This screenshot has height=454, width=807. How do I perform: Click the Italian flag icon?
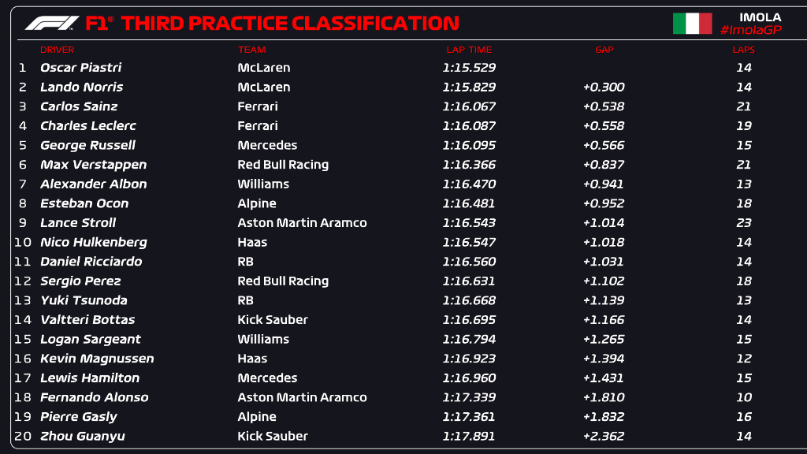pos(692,24)
